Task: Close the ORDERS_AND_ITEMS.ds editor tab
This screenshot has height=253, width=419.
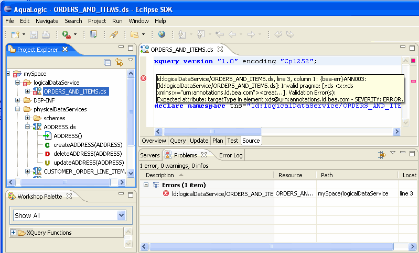Action: point(220,49)
